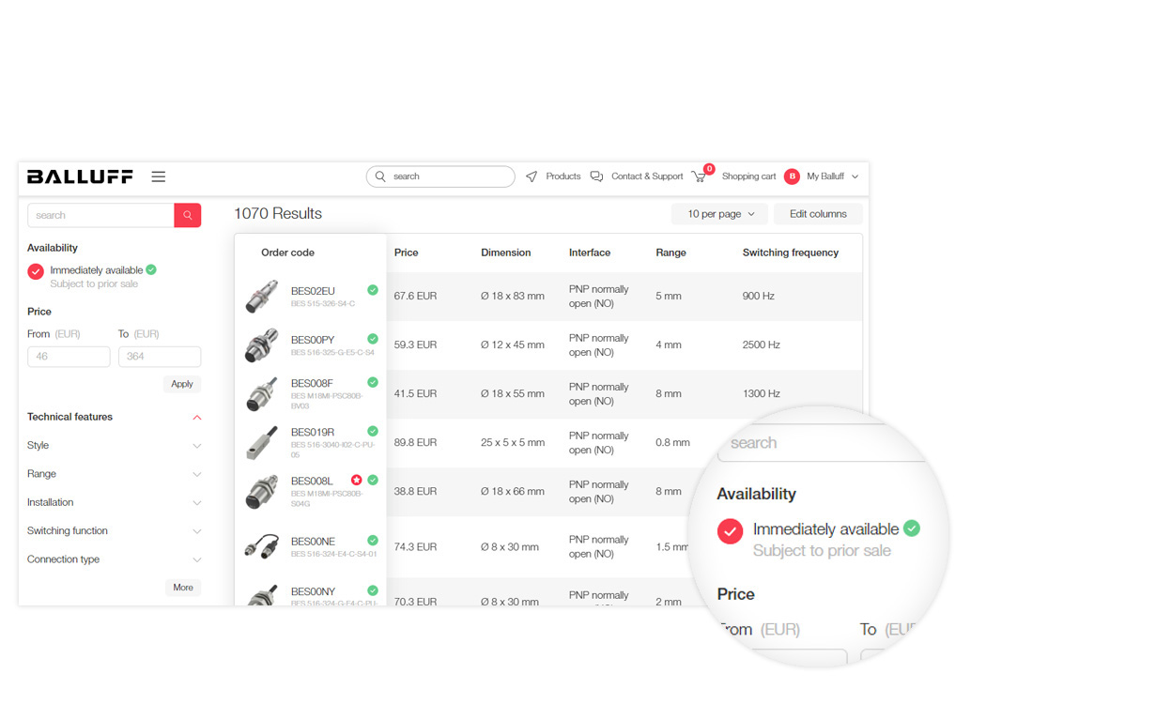Screen dimensions: 1171x704
Task: Click the price From field
Action: [x=69, y=357]
